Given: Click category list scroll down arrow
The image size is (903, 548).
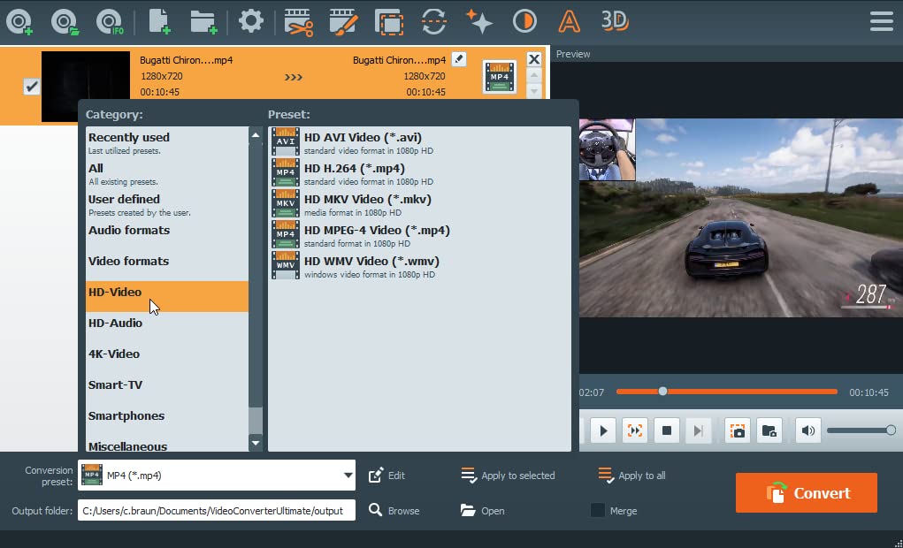Looking at the screenshot, I should (x=256, y=443).
